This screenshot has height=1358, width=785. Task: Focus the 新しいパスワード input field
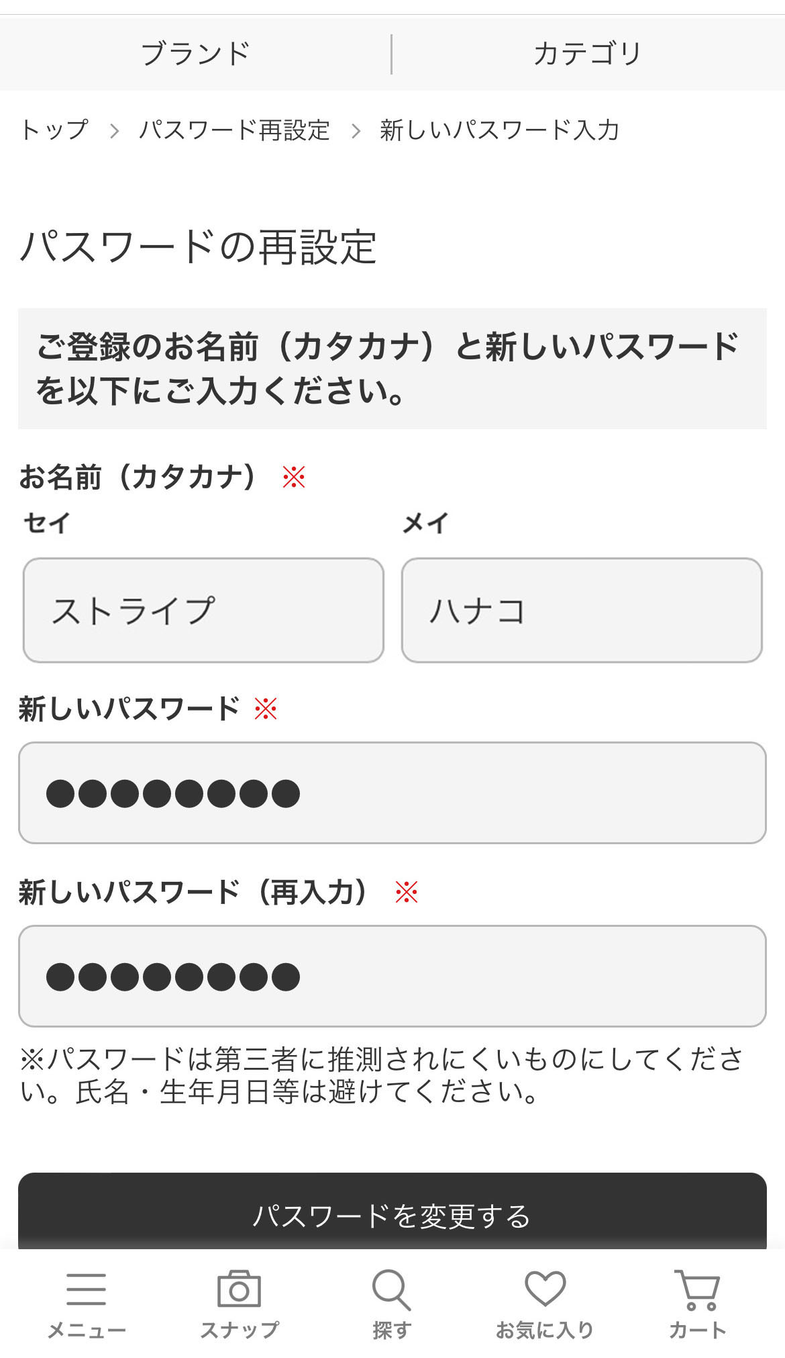(x=392, y=793)
